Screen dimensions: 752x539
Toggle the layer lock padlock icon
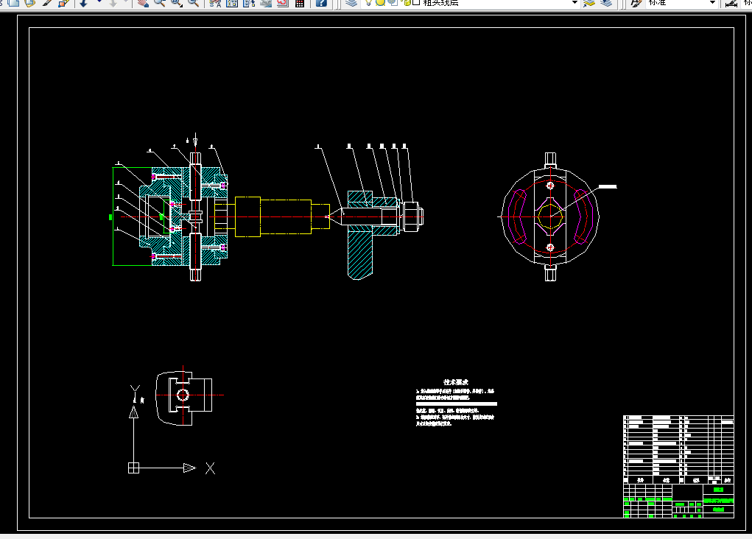pyautogui.click(x=407, y=2)
